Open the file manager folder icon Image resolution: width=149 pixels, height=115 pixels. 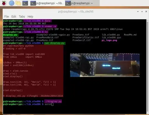pos(18,3)
